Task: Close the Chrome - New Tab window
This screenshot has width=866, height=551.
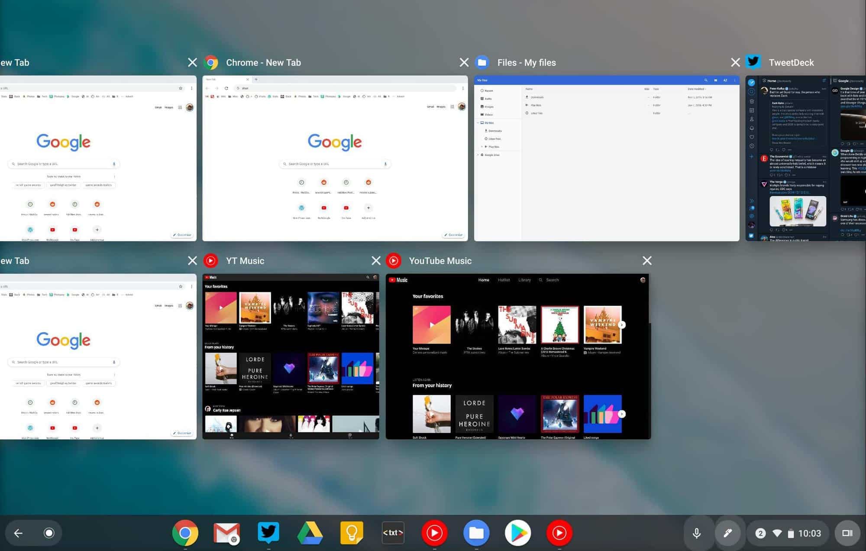Action: tap(464, 62)
